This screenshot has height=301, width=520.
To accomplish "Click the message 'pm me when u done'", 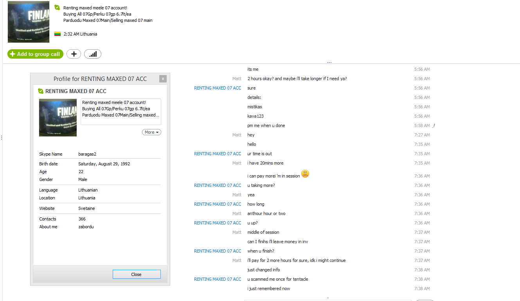I will click(266, 125).
